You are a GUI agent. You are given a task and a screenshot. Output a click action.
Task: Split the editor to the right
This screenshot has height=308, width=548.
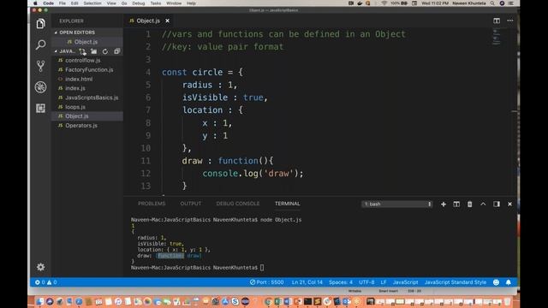[497, 21]
